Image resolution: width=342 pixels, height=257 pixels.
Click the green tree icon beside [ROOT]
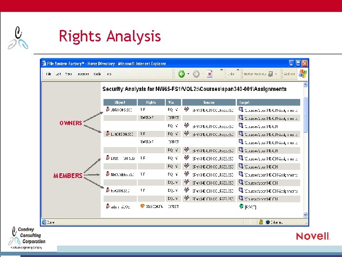241,206
